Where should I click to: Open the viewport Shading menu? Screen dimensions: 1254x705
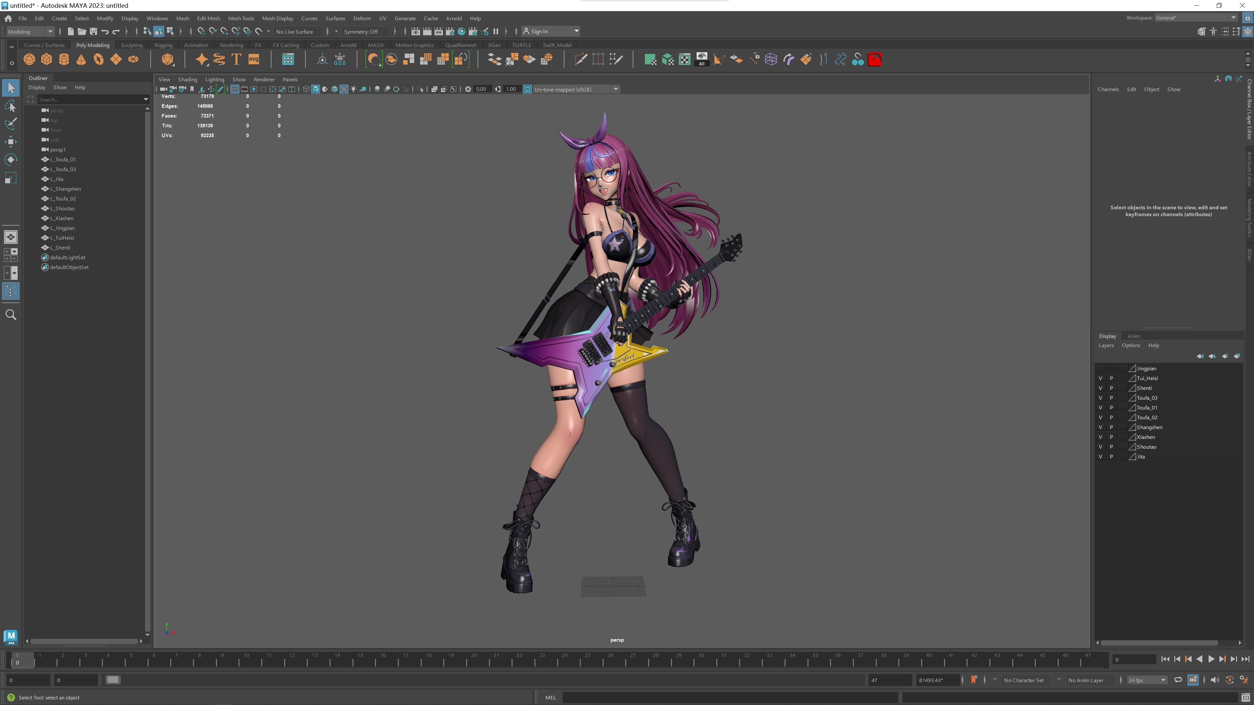click(187, 79)
